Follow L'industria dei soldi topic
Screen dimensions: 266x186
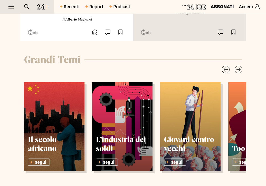107,162
